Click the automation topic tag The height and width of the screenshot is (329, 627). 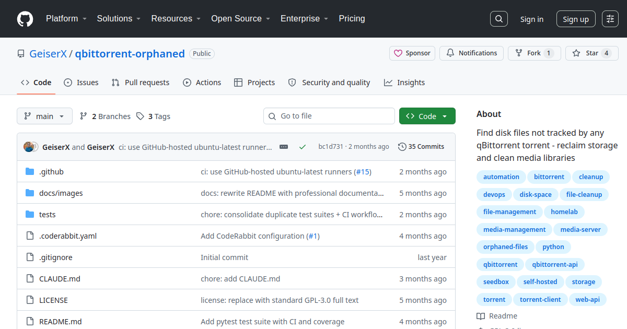tap(501, 177)
